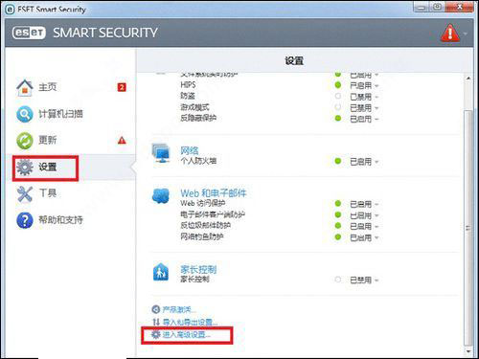
Task: Select the 主页 menu item label
Action: pyautogui.click(x=48, y=87)
